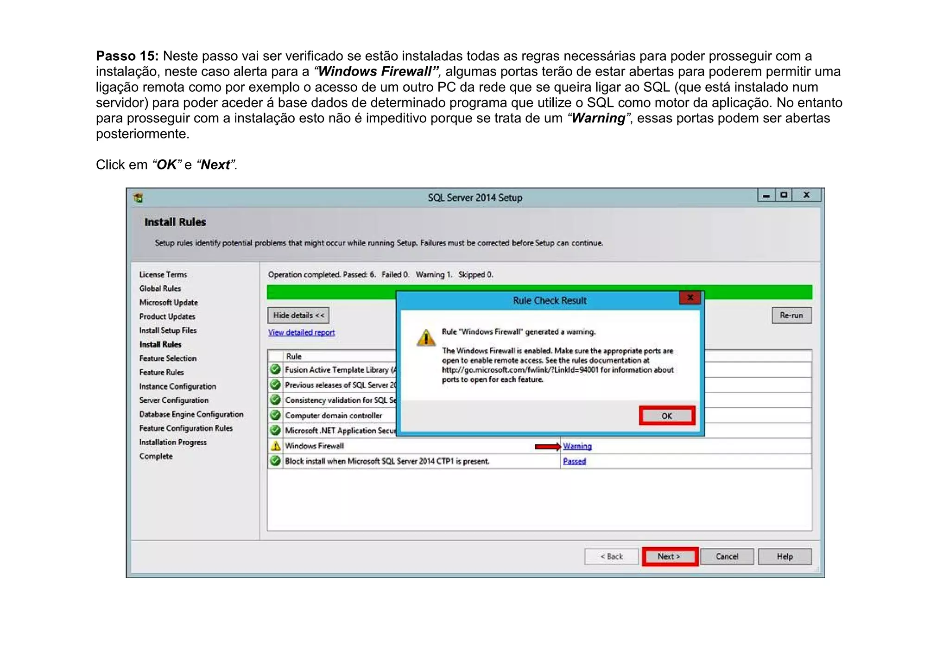Click the Next > button
The width and height of the screenshot is (949, 671).
tap(670, 556)
